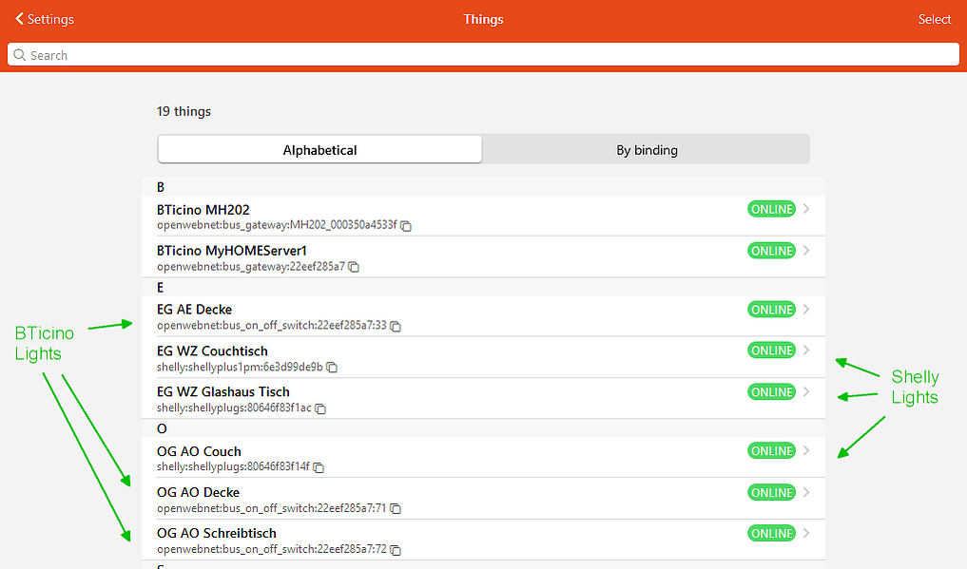Image resolution: width=967 pixels, height=569 pixels.
Task: Open the EG WZ Couchtisch thing
Action: (x=483, y=358)
